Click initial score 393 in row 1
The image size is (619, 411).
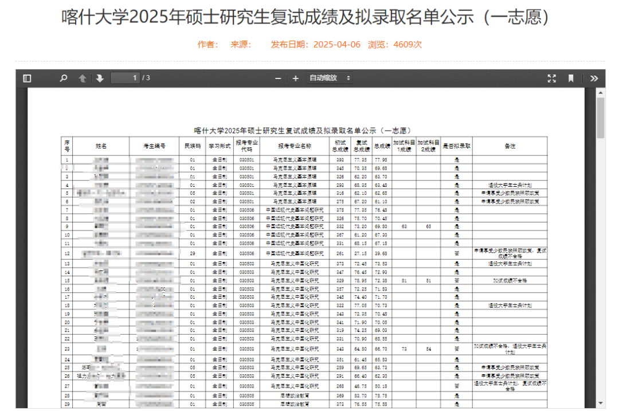click(340, 161)
